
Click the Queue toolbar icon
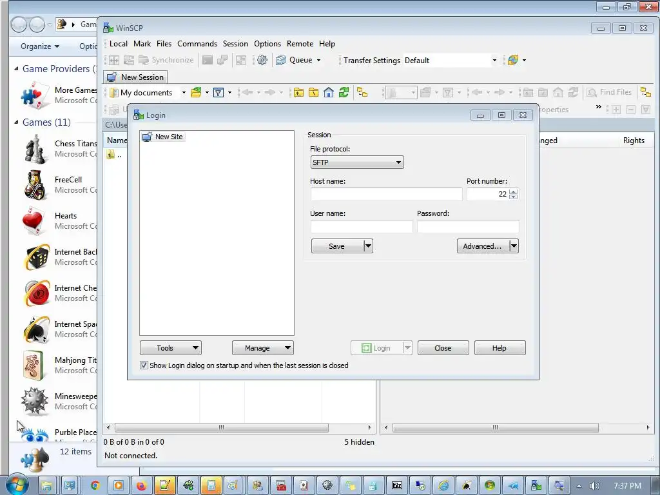[281, 60]
